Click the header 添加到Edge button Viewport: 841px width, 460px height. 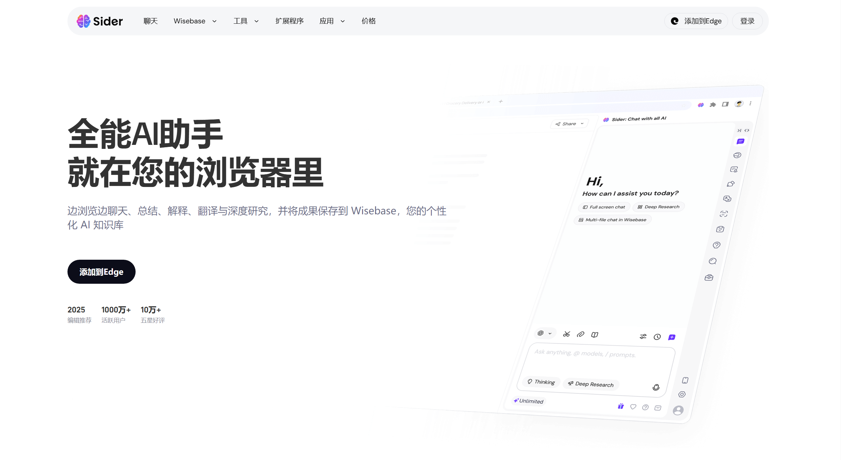click(696, 21)
